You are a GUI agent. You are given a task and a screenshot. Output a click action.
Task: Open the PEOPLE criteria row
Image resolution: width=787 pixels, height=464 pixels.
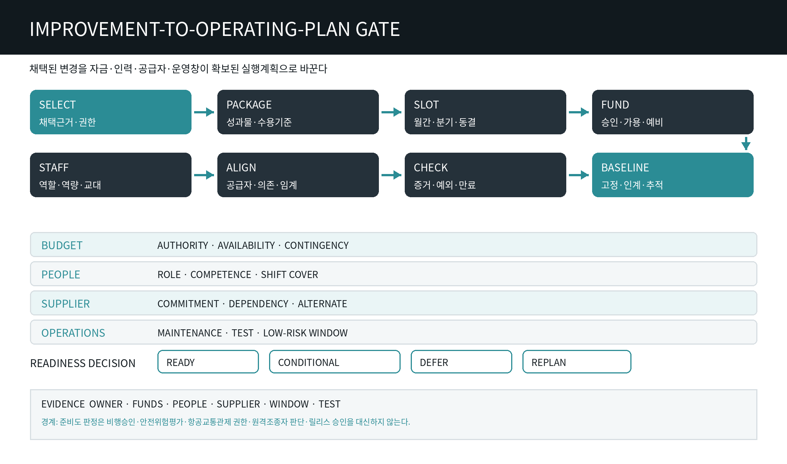click(x=393, y=274)
